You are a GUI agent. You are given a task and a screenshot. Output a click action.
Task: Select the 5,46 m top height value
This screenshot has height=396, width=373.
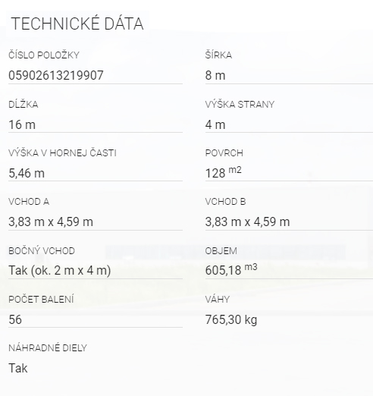pyautogui.click(x=27, y=174)
